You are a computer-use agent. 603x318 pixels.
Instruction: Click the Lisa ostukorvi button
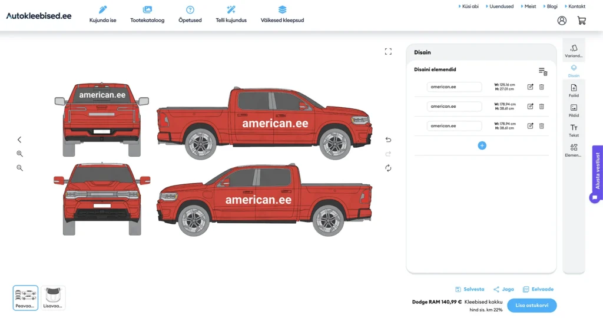[x=532, y=305]
